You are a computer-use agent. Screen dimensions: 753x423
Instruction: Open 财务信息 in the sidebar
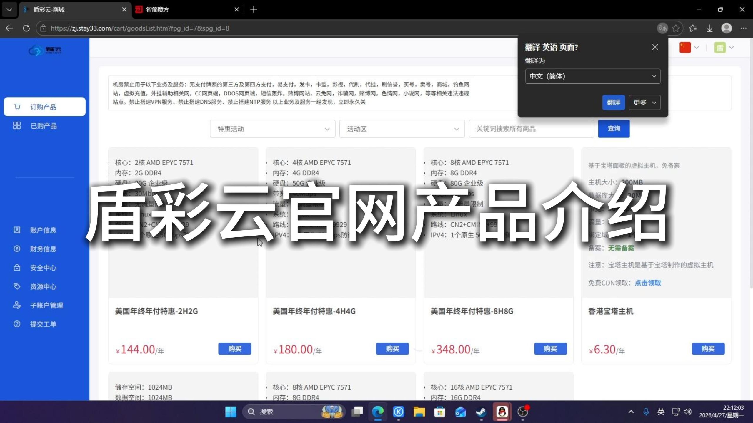click(45, 249)
